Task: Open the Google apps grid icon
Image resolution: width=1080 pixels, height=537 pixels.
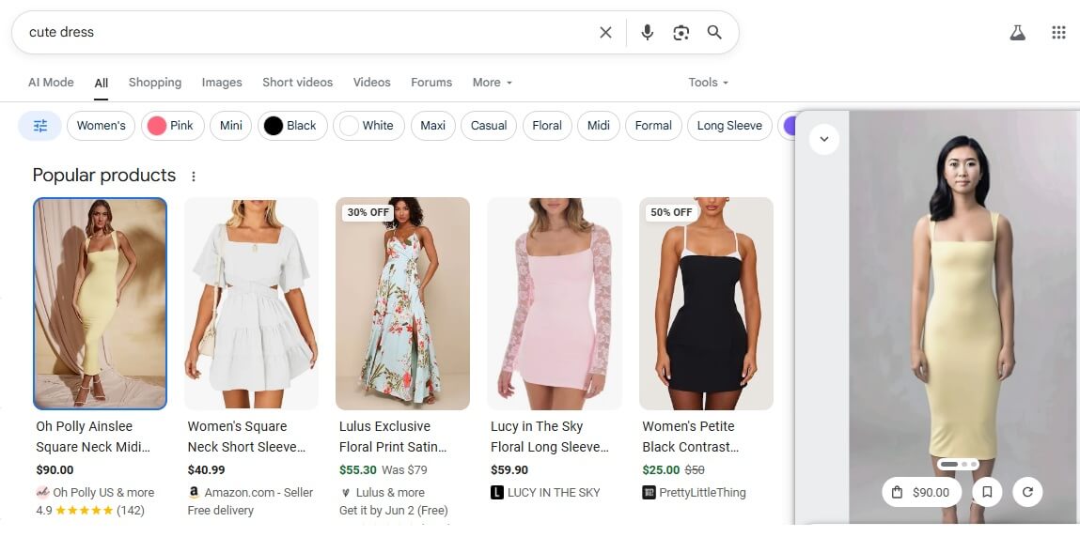Action: point(1058,32)
